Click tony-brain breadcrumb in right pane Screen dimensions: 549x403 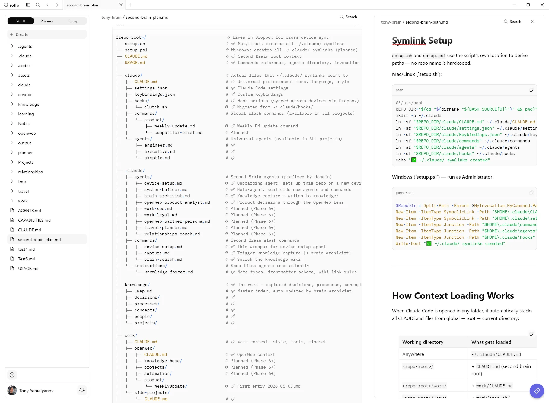pos(391,22)
